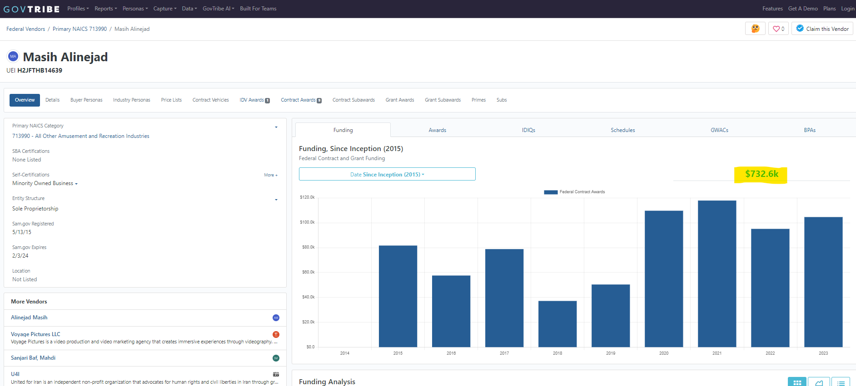Viewport: 856px width, 386px height.
Task: Select the GWACs chart tab
Action: (720, 130)
